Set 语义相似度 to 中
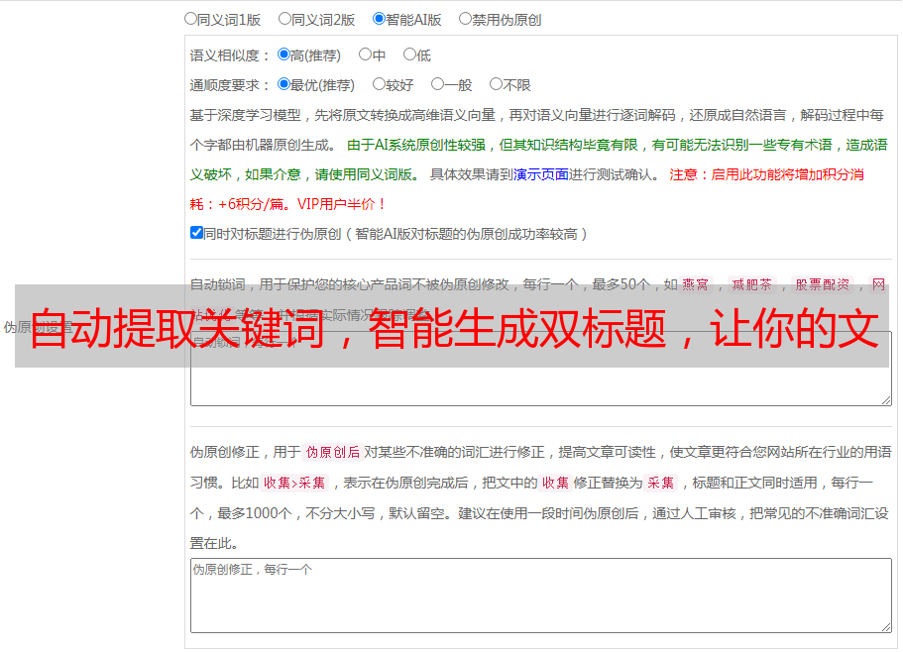Screen dimensions: 903x652 (x=365, y=54)
